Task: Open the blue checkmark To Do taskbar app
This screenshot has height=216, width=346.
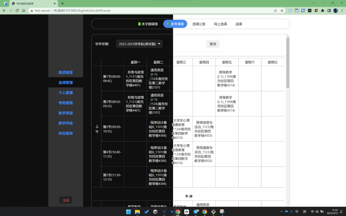Action: [146, 212]
